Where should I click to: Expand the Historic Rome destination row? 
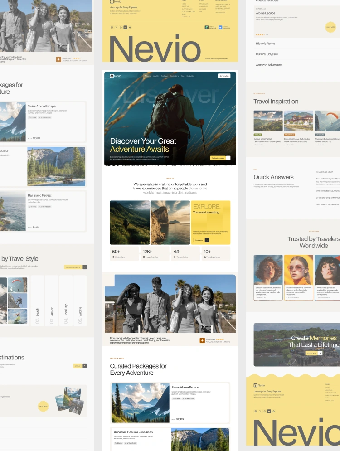(x=296, y=44)
